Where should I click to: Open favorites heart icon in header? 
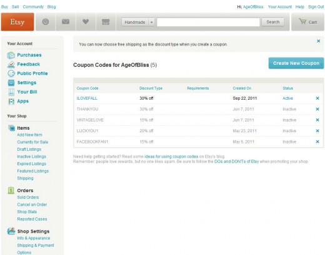tap(86, 21)
